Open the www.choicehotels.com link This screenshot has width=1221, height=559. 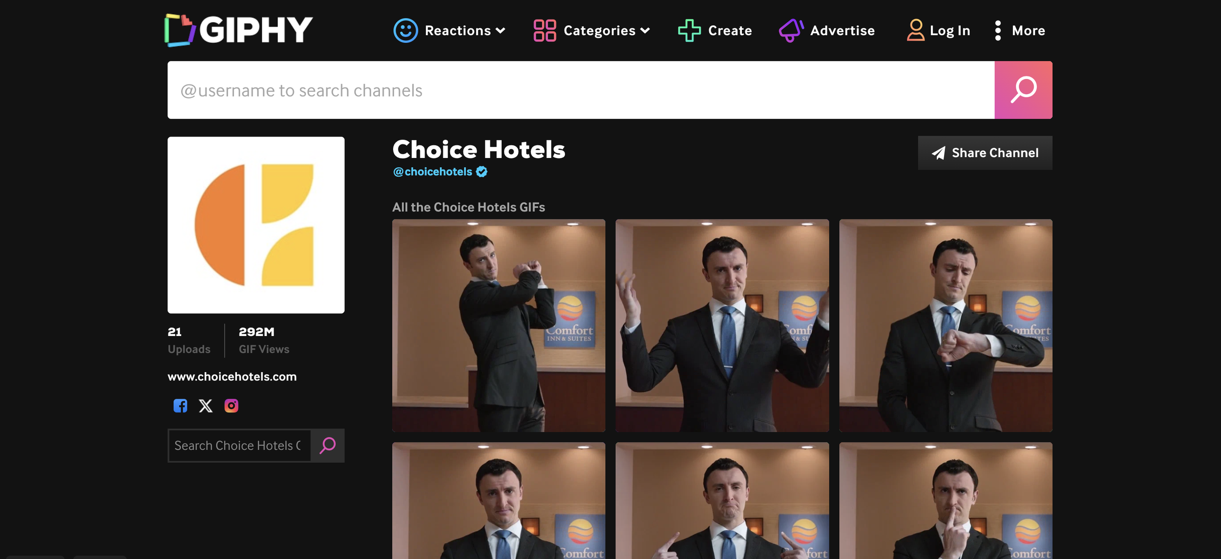(232, 376)
